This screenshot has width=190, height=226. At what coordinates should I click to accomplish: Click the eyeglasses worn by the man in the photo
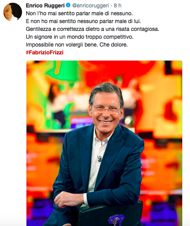tap(107, 110)
